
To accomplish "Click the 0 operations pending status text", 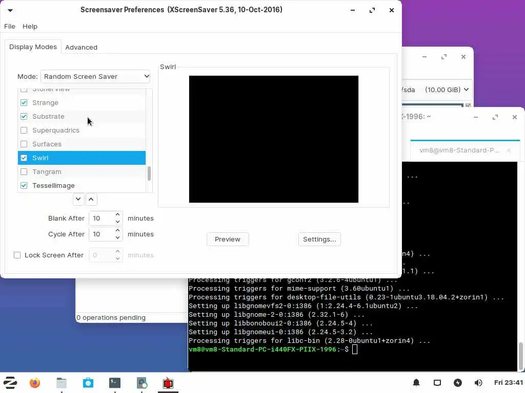I will (111, 317).
